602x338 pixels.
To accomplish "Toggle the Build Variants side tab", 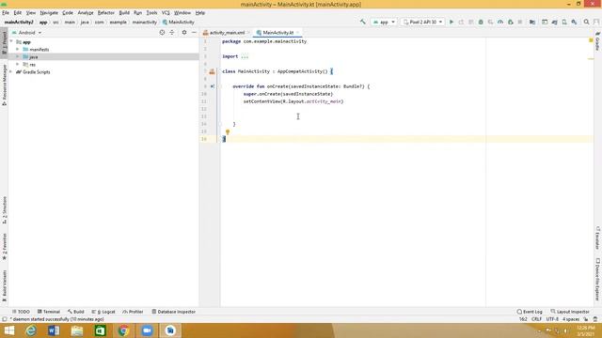I will point(4,285).
